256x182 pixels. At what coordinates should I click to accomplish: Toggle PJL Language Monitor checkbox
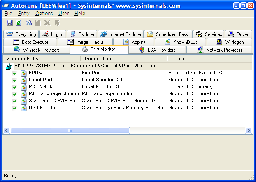14,94
